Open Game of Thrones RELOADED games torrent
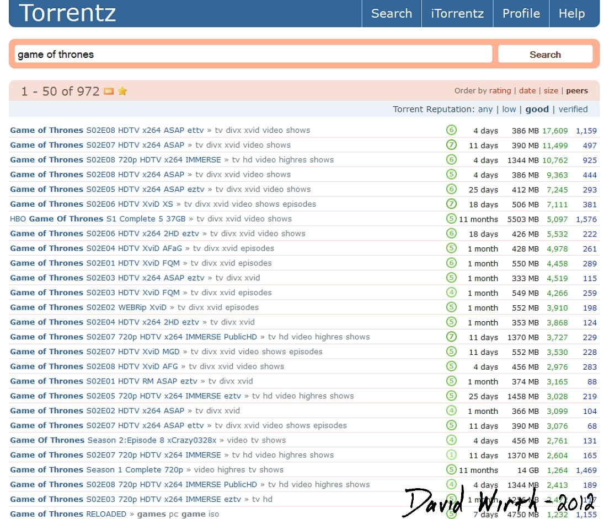The width and height of the screenshot is (604, 519). coord(68,514)
